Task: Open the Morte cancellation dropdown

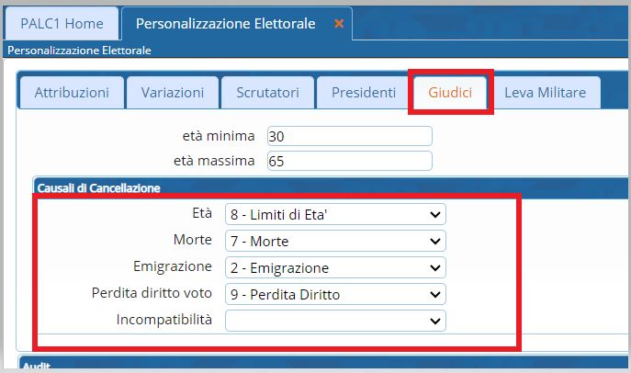Action: [x=335, y=242]
